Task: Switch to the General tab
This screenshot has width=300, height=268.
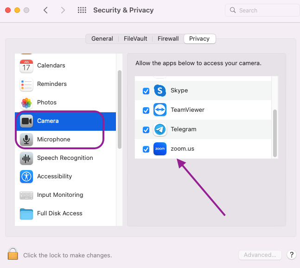Action: pos(102,39)
